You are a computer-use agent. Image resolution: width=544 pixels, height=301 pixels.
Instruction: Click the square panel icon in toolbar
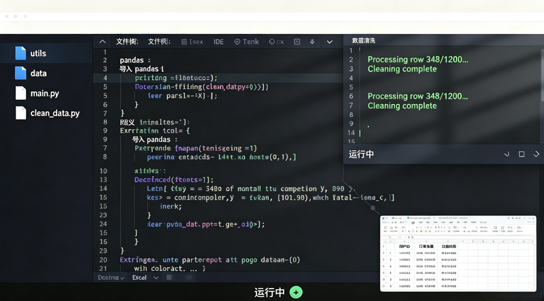[x=297, y=41]
